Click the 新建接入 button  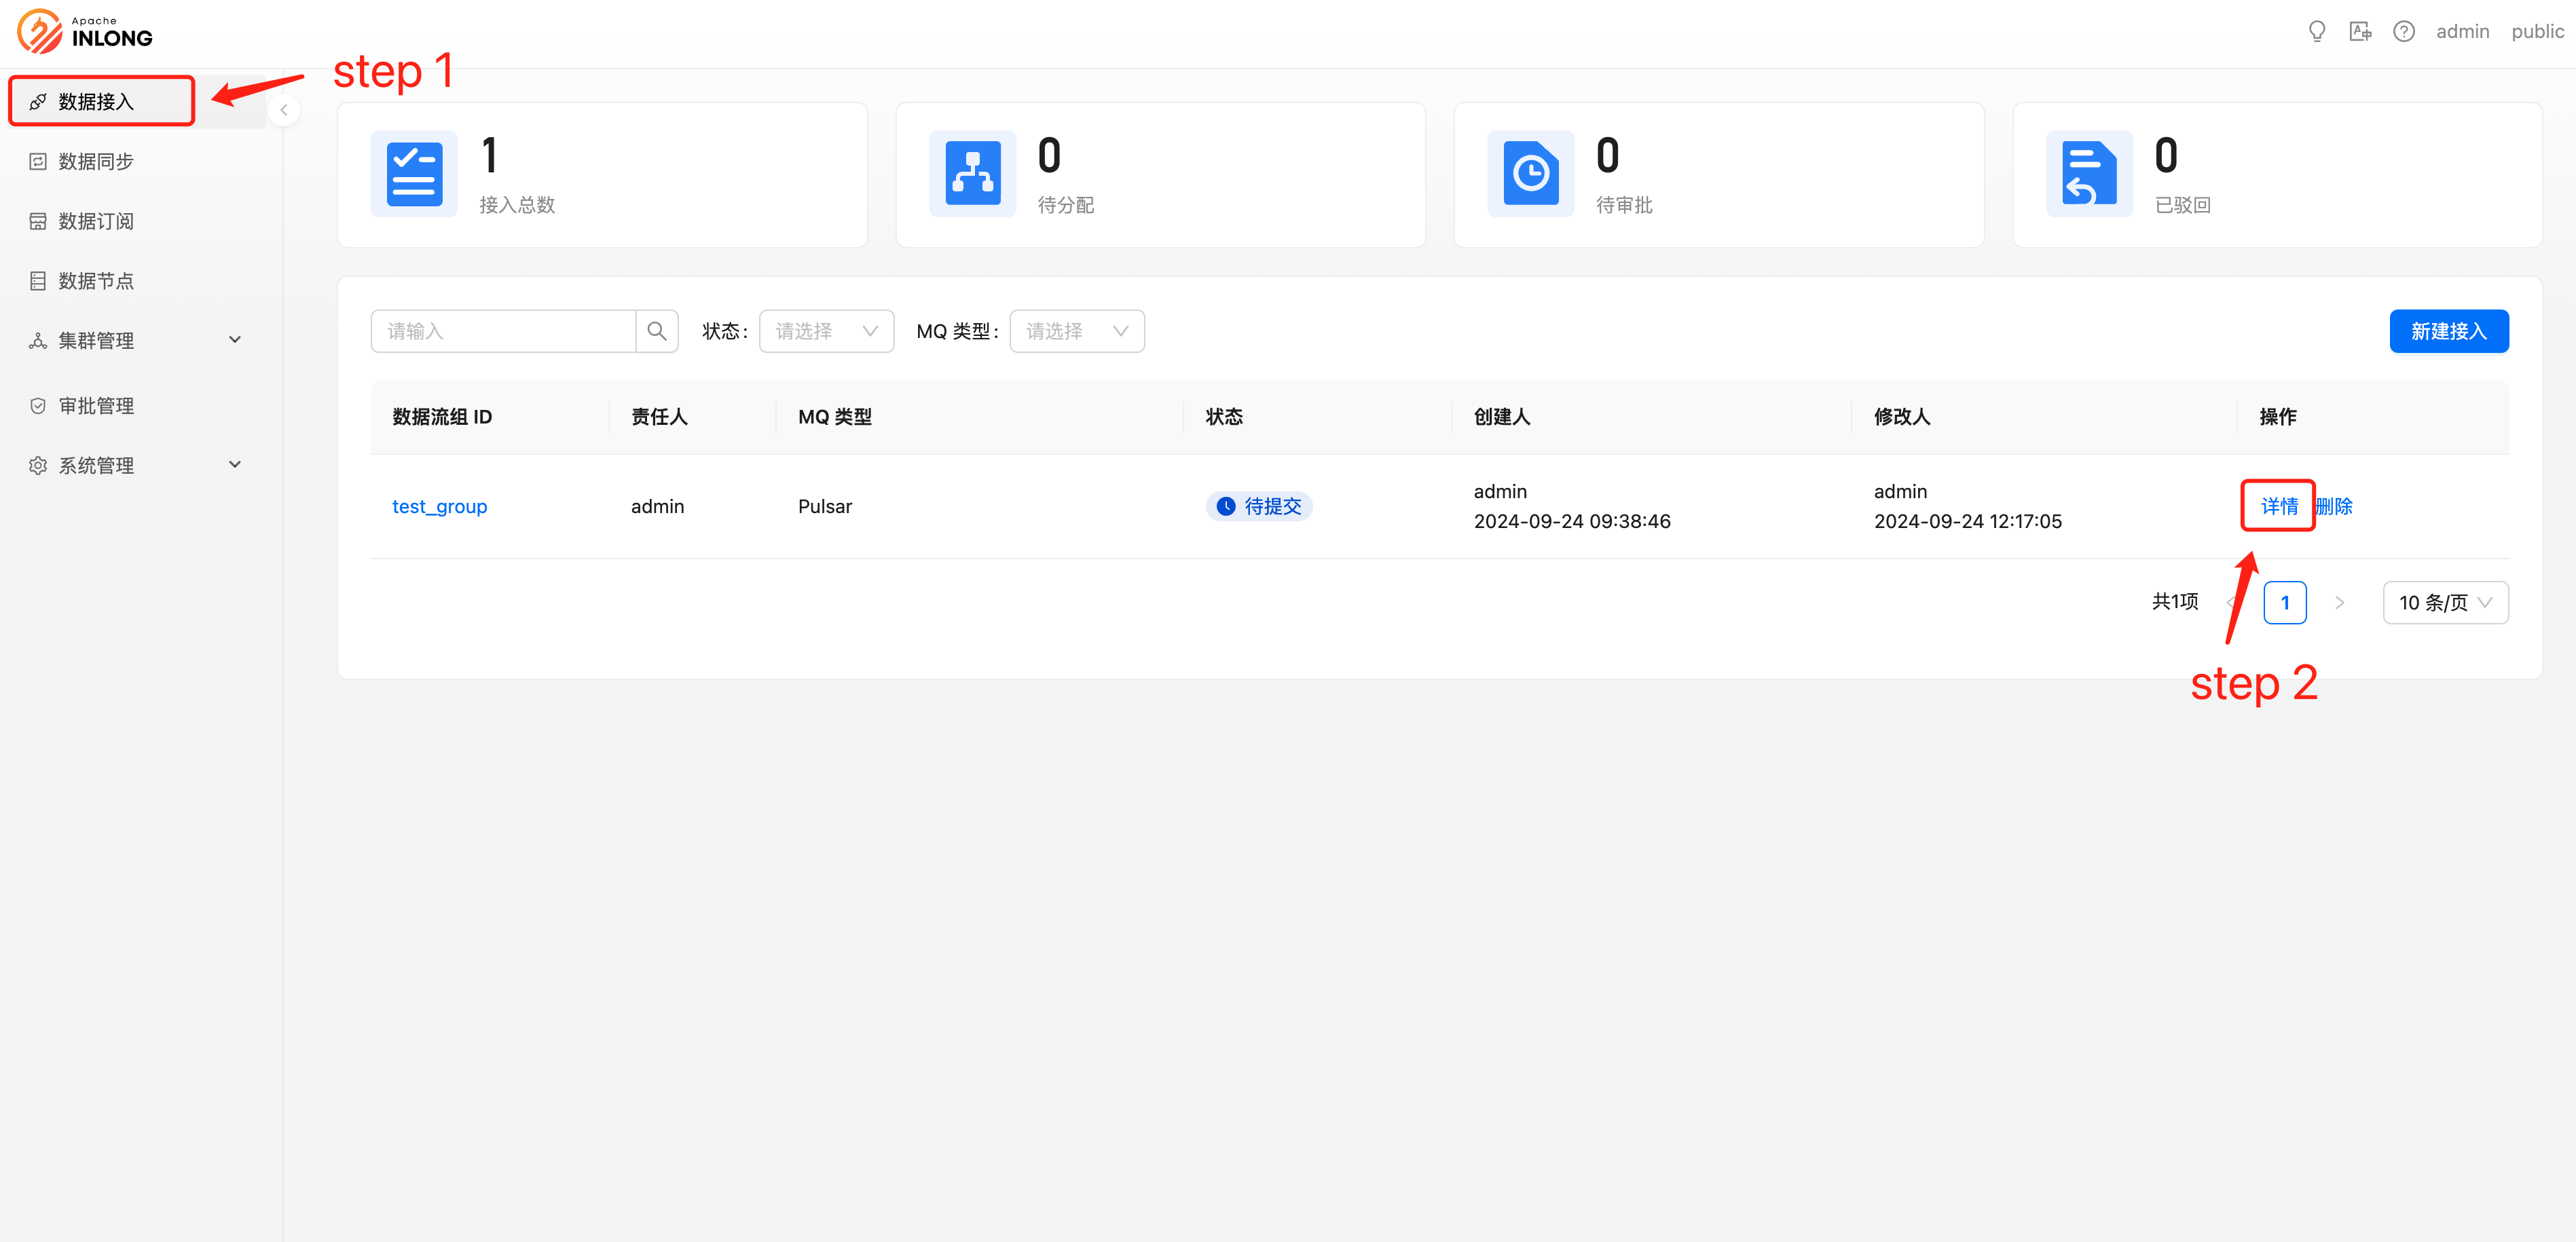coord(2449,331)
